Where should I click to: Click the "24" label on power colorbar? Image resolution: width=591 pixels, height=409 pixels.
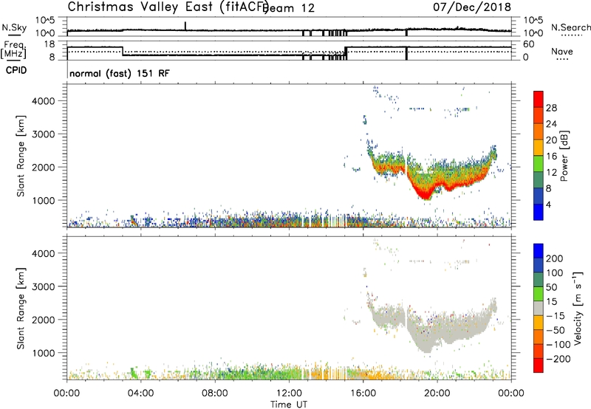tap(551, 124)
